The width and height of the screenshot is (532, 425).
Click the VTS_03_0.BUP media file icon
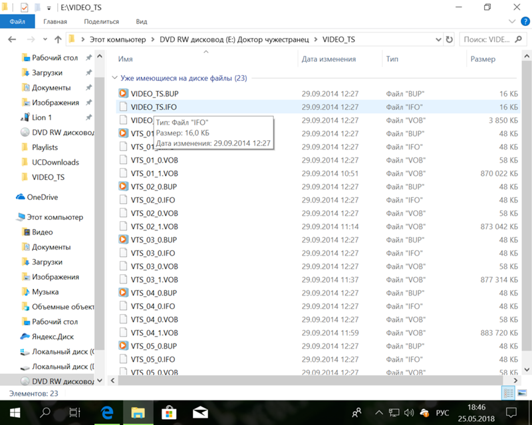pos(123,240)
